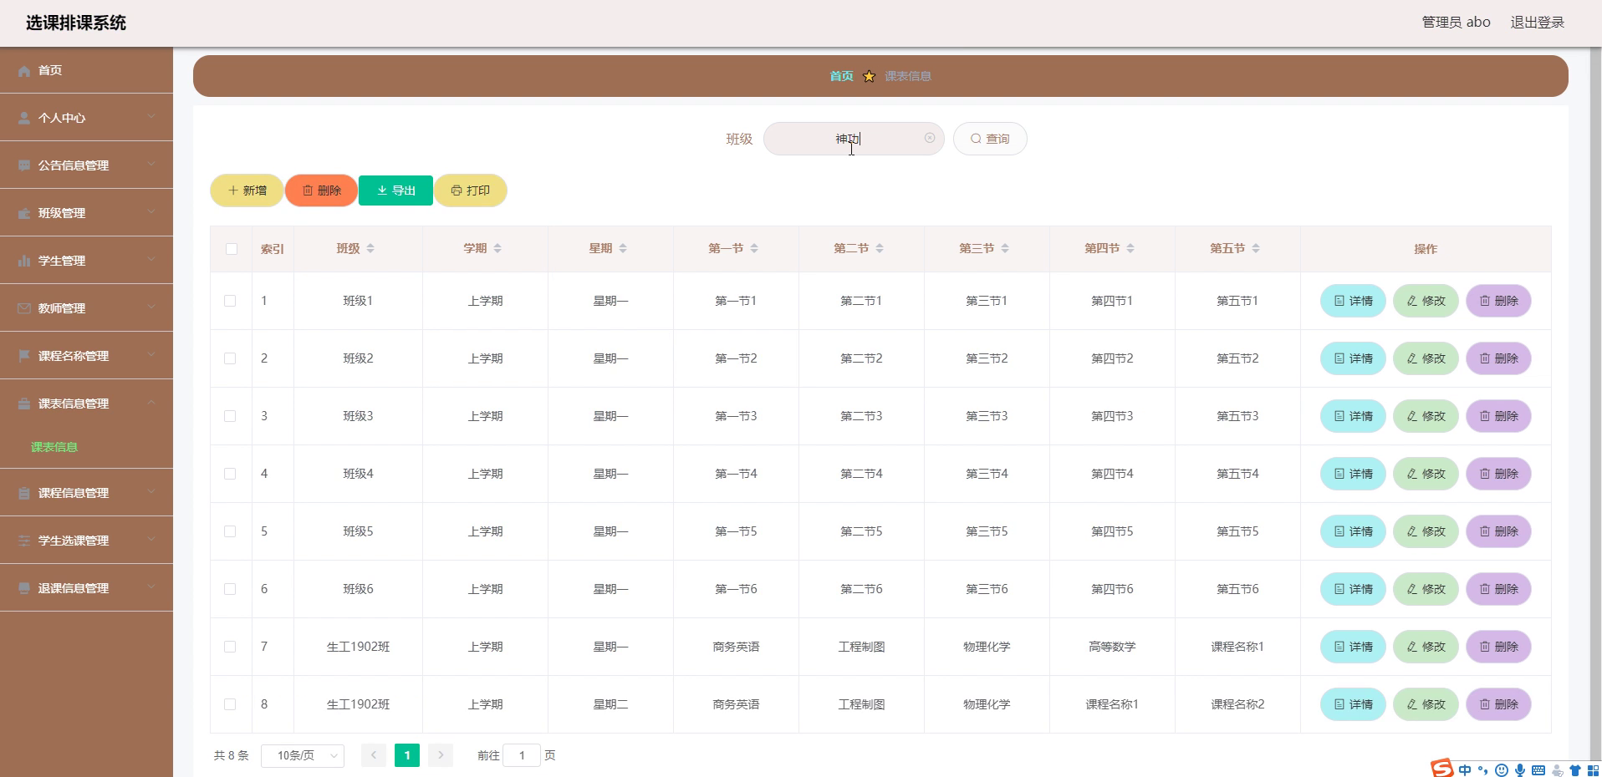This screenshot has height=777, width=1602.
Task: Collapse the 课表信息管理 menu chevron
Action: point(151,403)
